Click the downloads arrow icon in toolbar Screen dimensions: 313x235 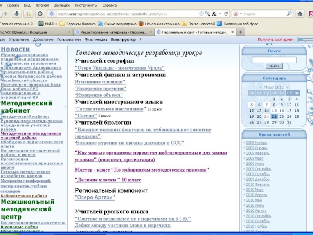click(x=17, y=14)
